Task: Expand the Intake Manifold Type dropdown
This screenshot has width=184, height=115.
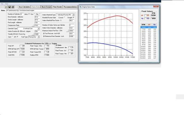Action: point(73,14)
